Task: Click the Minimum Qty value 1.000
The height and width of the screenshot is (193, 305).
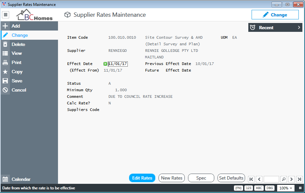Action: tap(121, 90)
